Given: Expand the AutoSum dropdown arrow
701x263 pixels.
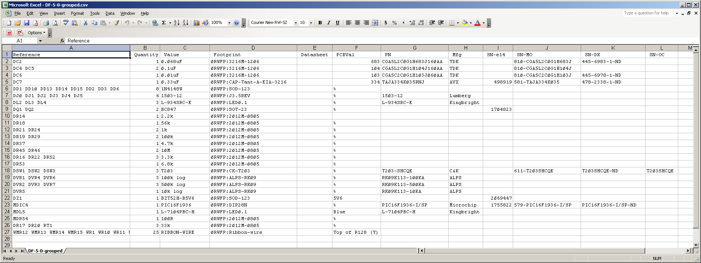Looking at the screenshot, I should coord(170,23).
